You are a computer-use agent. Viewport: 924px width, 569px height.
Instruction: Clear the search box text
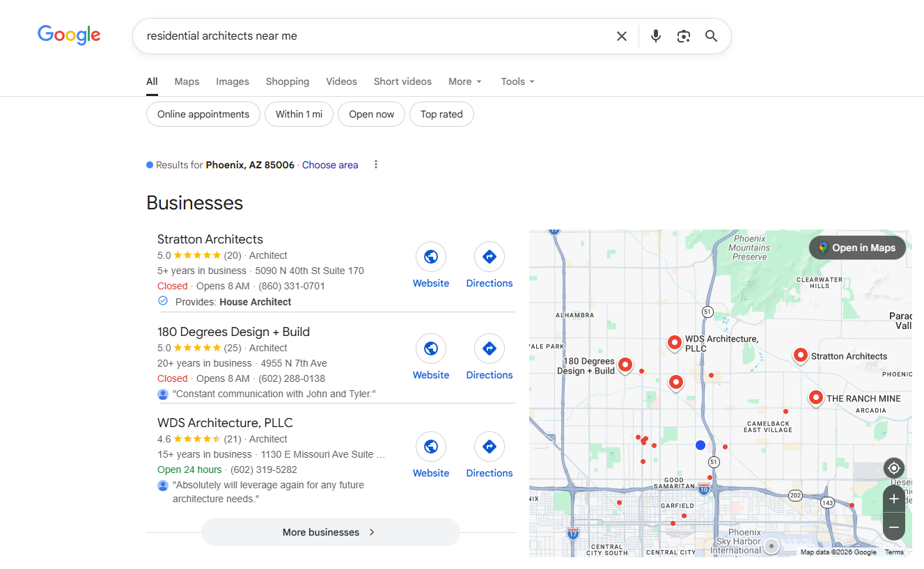[x=622, y=36]
